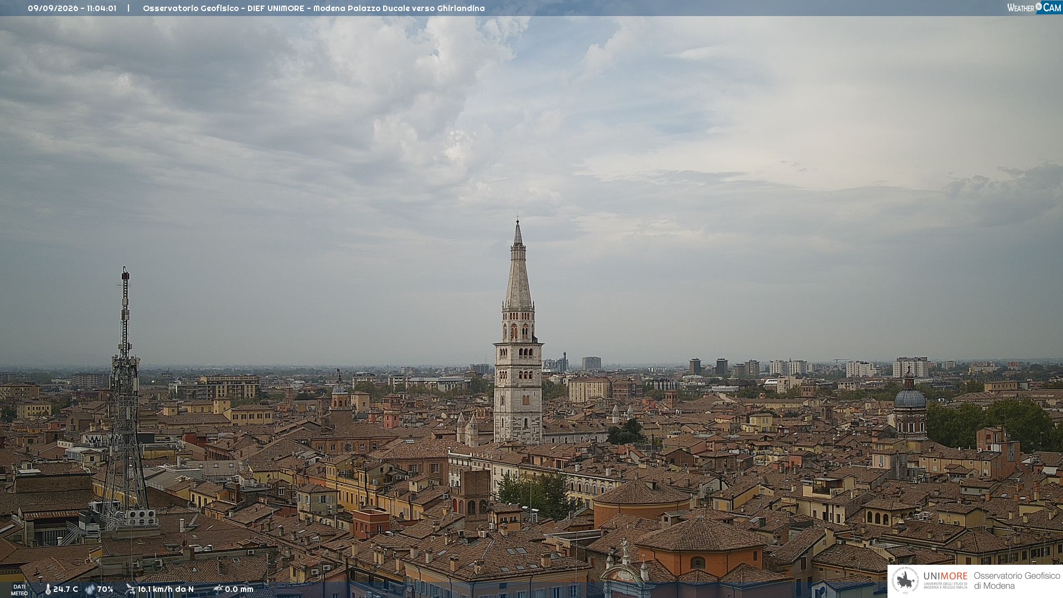Click the UNIMORE wordmark text
The height and width of the screenshot is (598, 1063).
(946, 576)
